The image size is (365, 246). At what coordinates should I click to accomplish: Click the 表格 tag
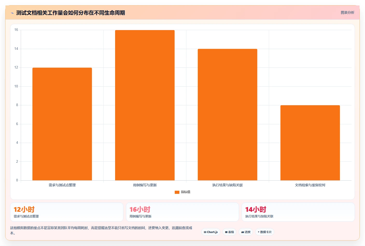229,232
